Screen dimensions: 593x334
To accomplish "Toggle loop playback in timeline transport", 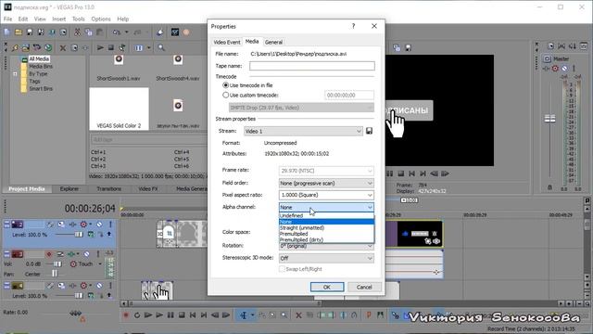I will (x=137, y=315).
